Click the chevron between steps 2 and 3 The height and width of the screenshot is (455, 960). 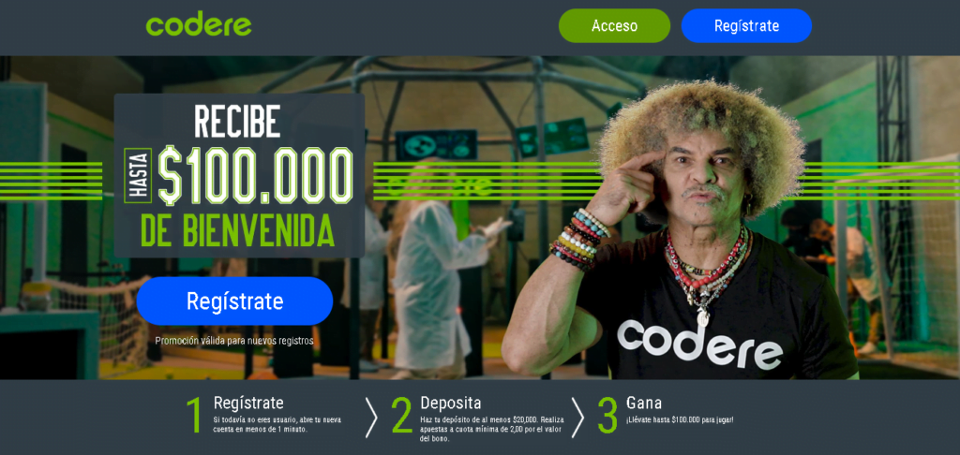[577, 418]
